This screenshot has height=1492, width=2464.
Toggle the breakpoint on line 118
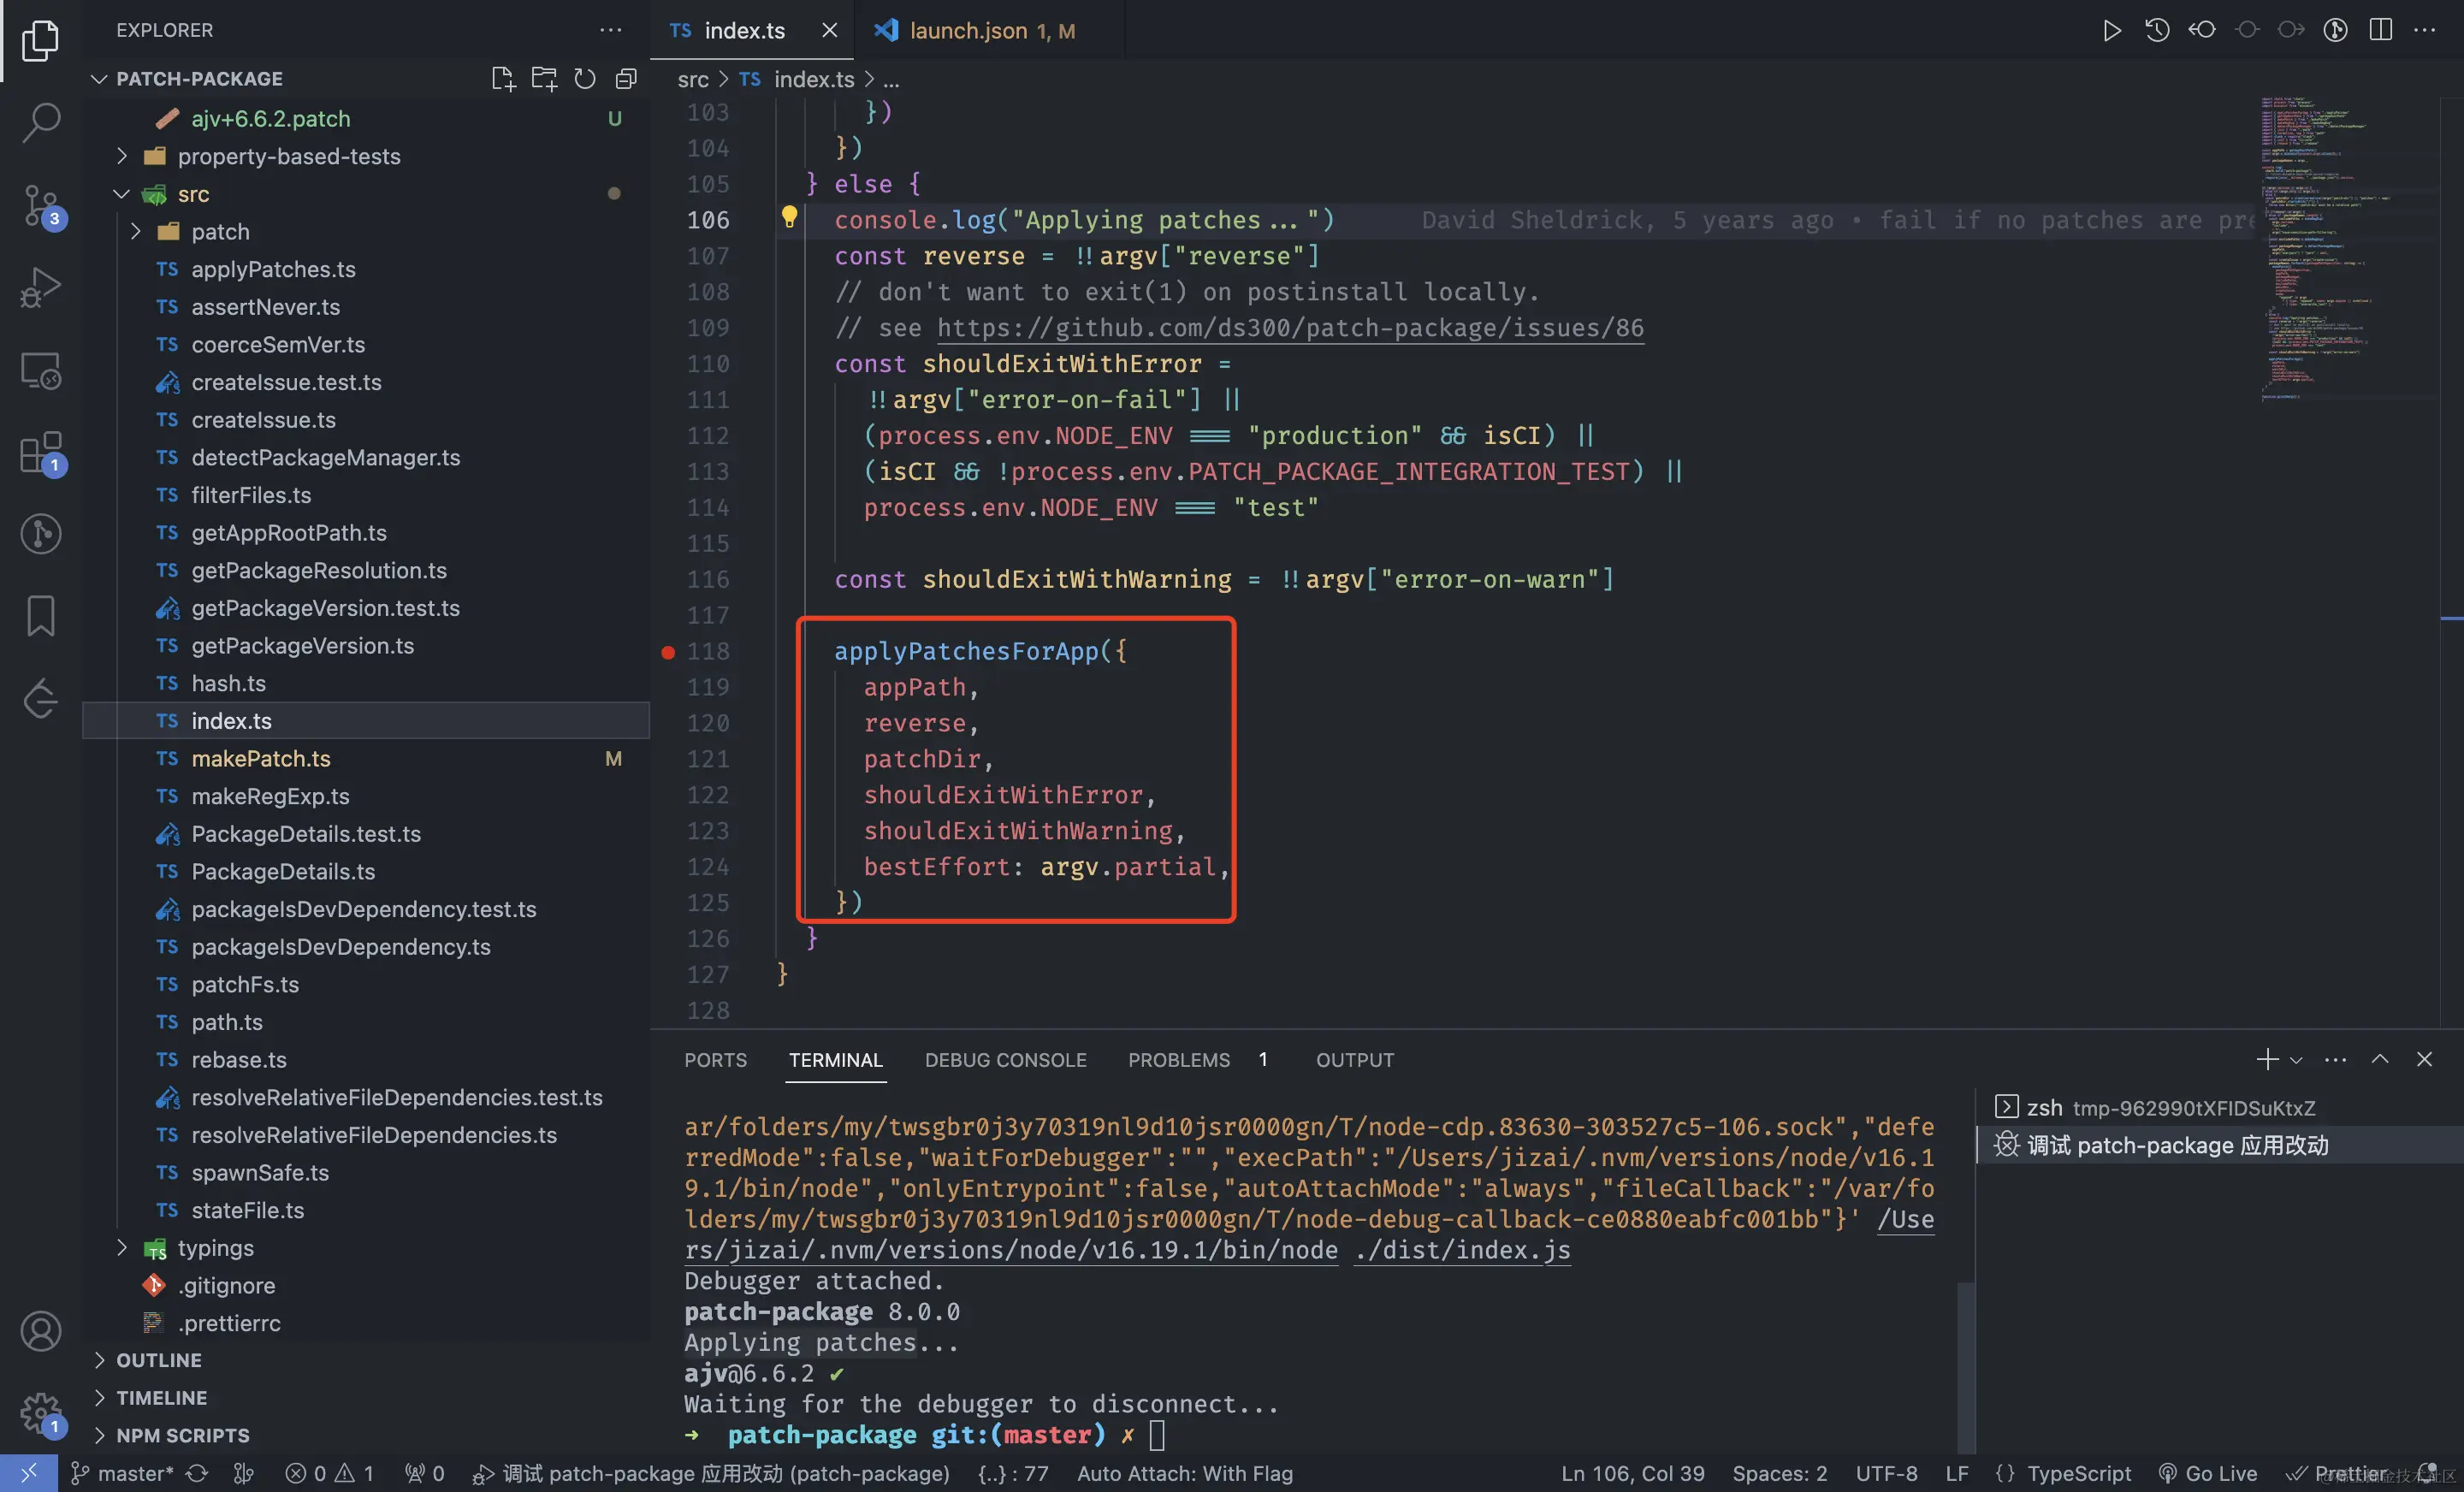(668, 652)
